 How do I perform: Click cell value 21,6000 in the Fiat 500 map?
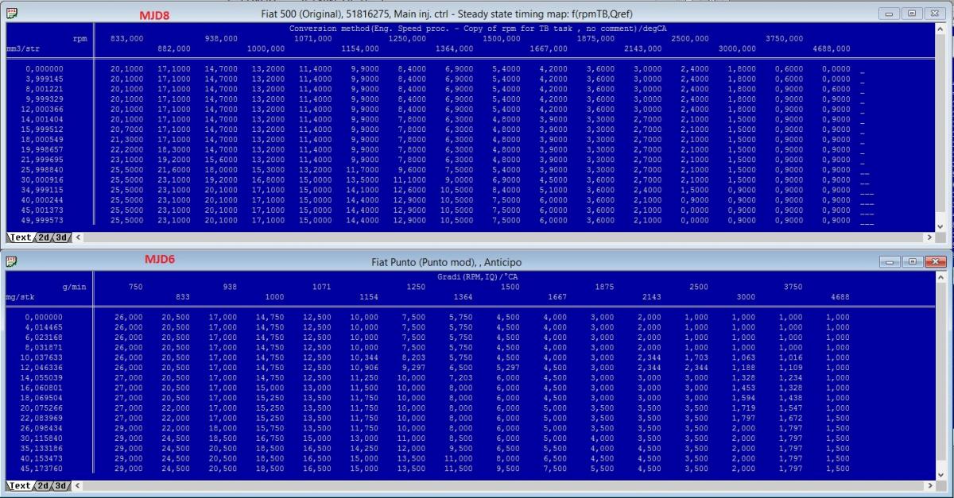click(x=174, y=170)
